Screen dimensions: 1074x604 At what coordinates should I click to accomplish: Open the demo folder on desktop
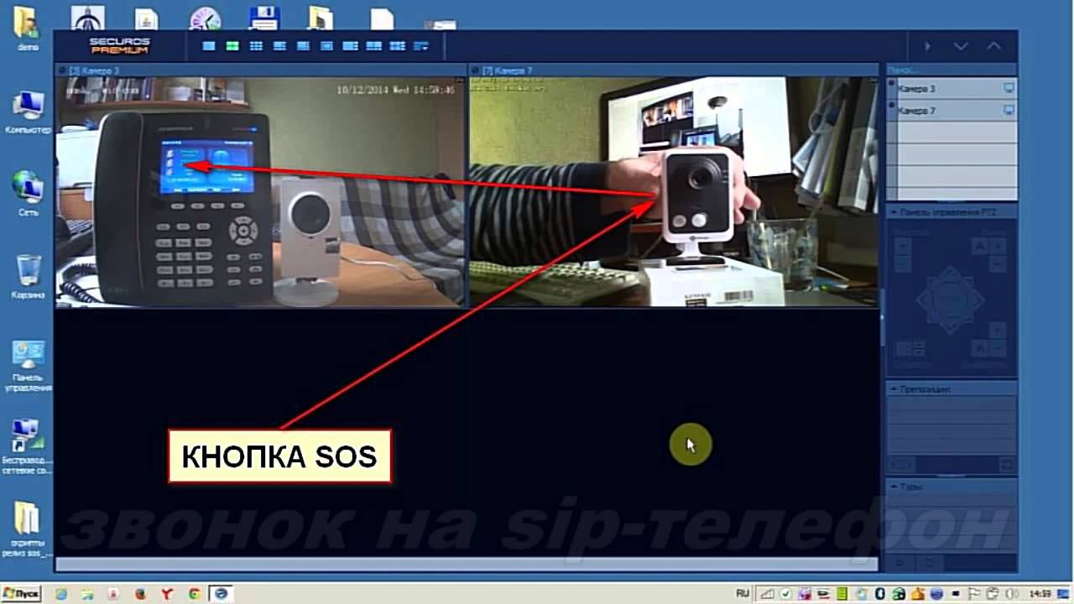pyautogui.click(x=27, y=28)
